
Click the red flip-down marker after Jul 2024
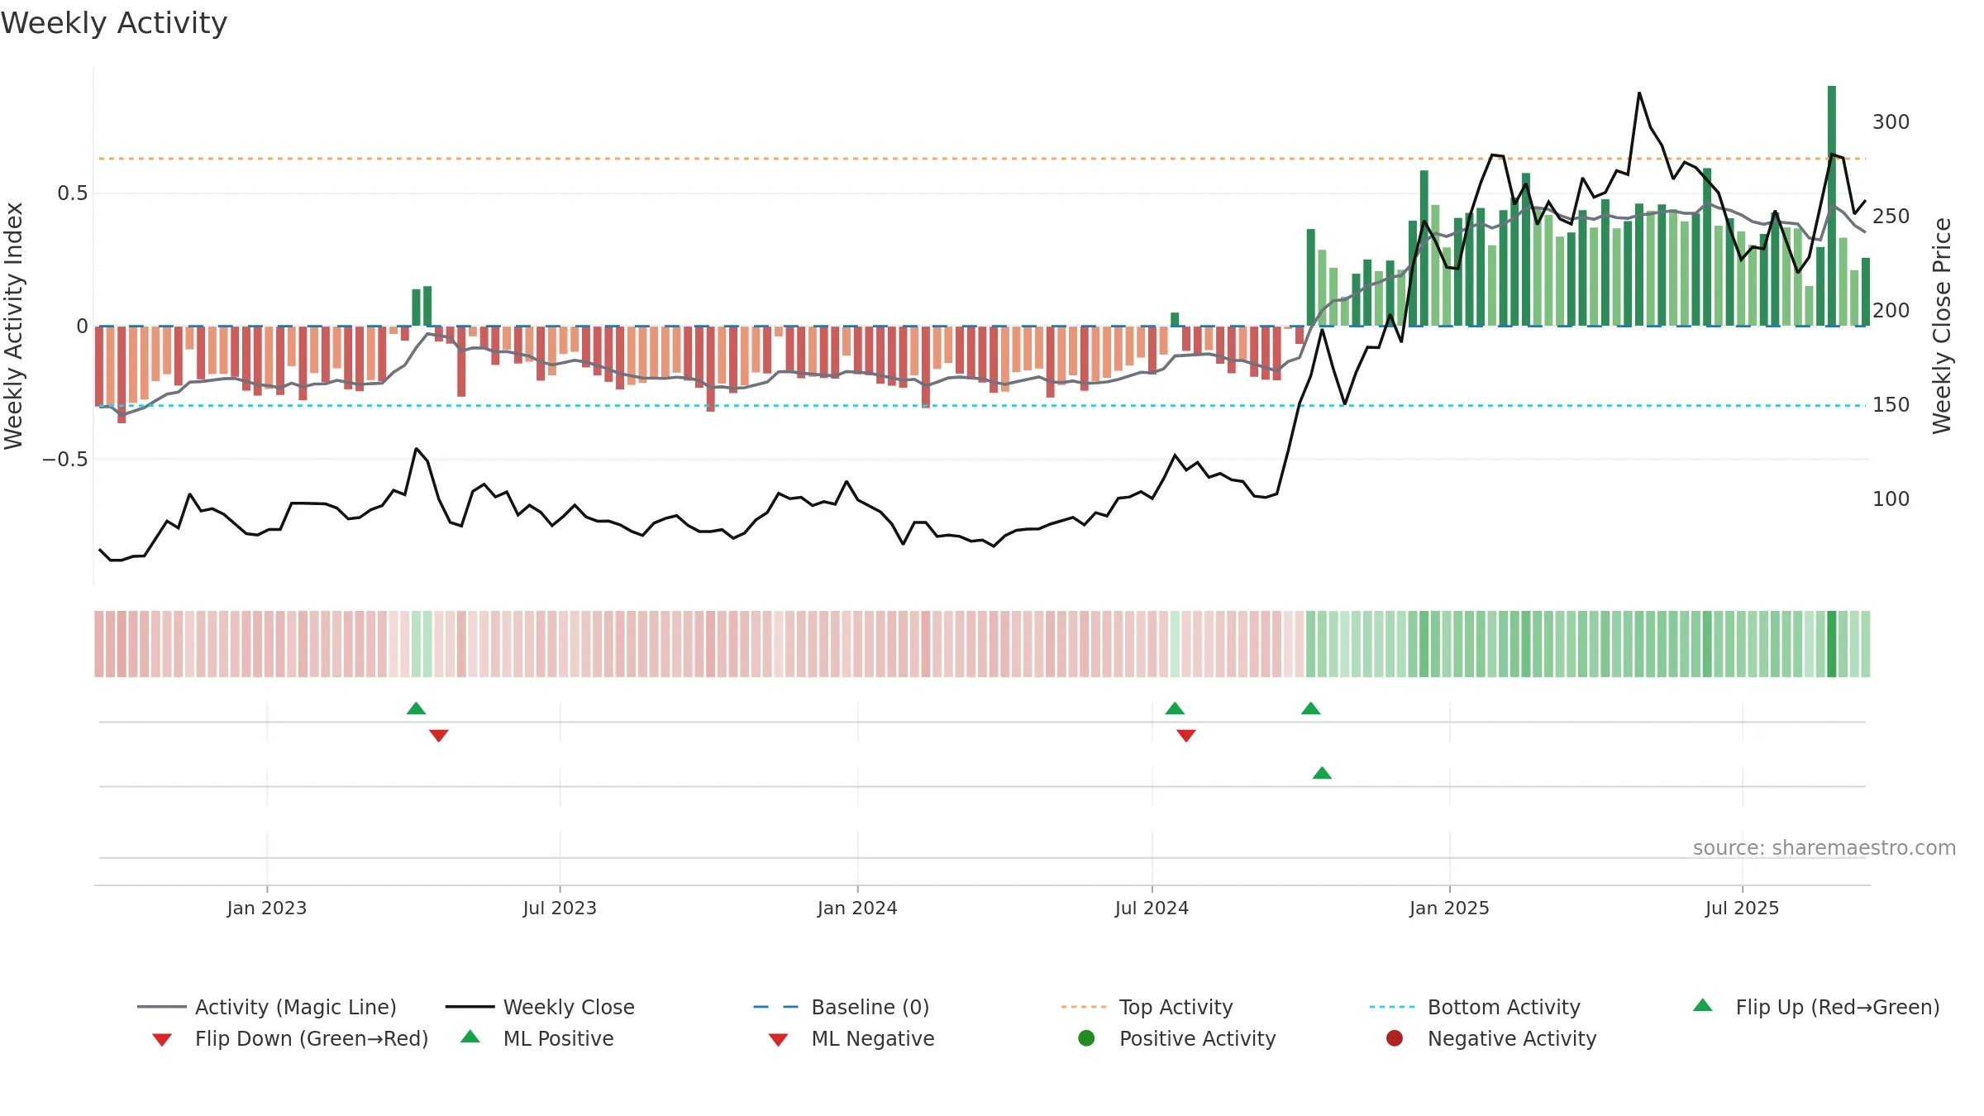[x=1186, y=736]
